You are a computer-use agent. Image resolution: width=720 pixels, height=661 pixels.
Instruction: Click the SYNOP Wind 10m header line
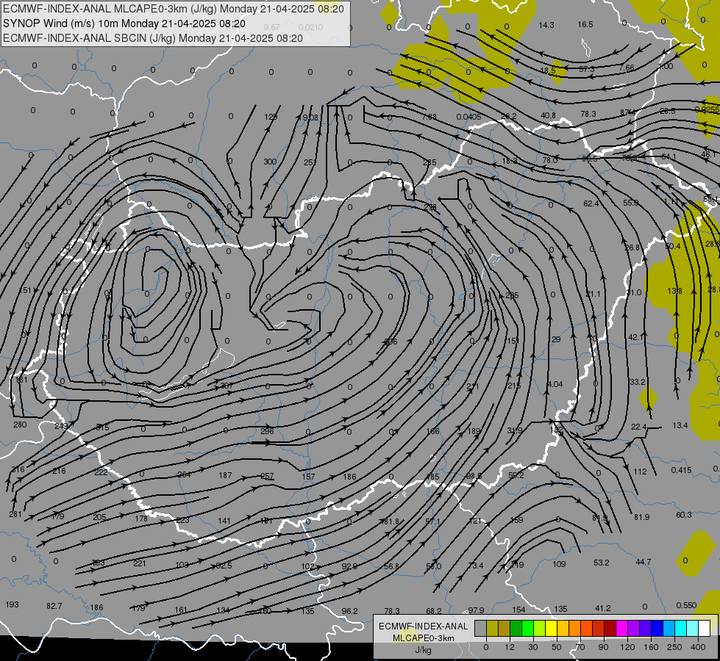[x=124, y=24]
